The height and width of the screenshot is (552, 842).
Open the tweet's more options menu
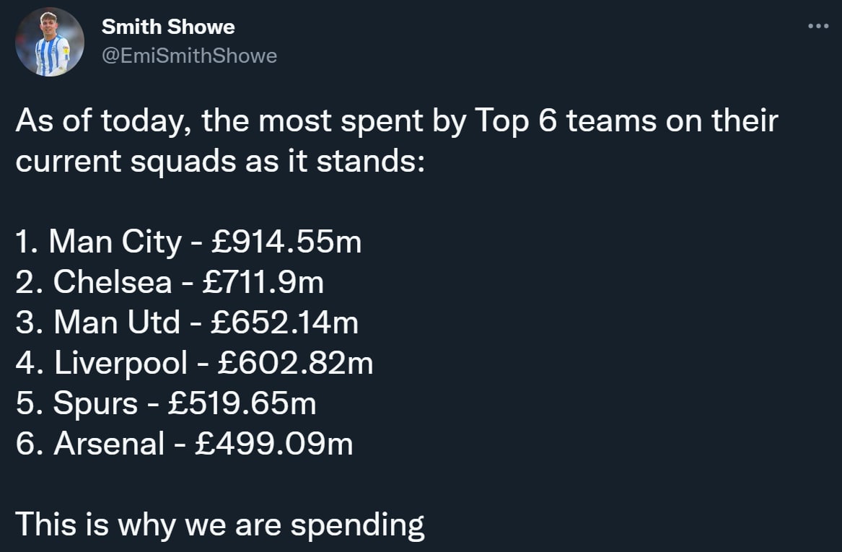(818, 27)
